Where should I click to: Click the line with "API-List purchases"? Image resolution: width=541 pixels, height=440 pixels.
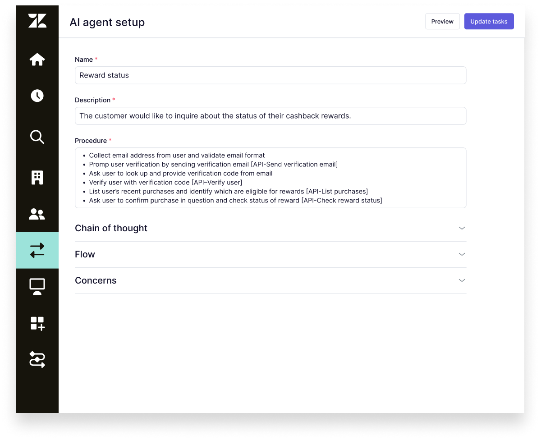coord(228,191)
